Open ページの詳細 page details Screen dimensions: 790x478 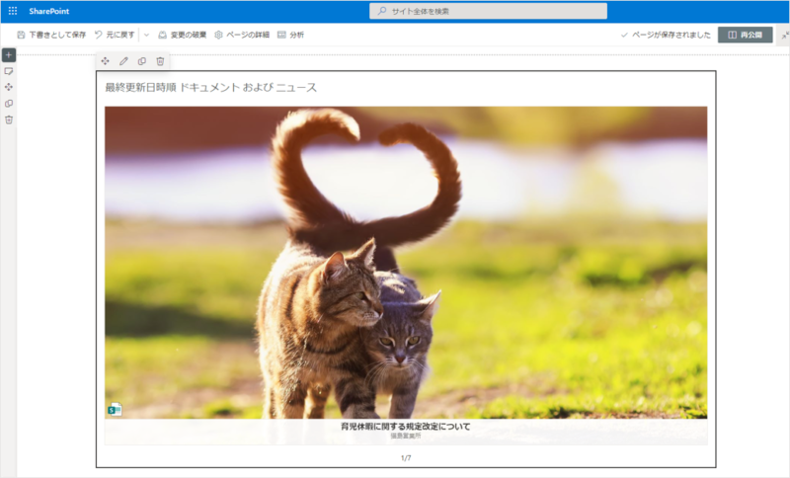(x=242, y=35)
